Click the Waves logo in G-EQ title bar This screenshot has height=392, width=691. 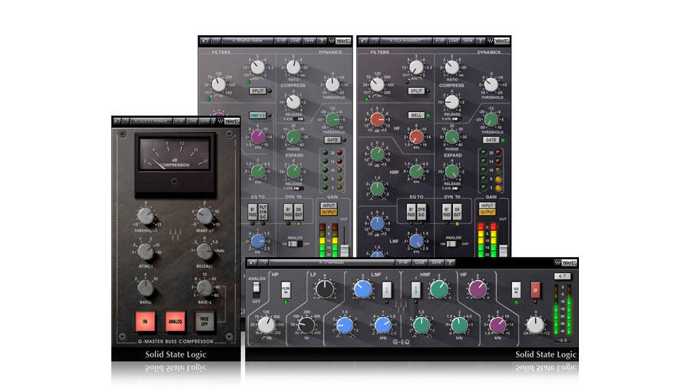(x=565, y=262)
